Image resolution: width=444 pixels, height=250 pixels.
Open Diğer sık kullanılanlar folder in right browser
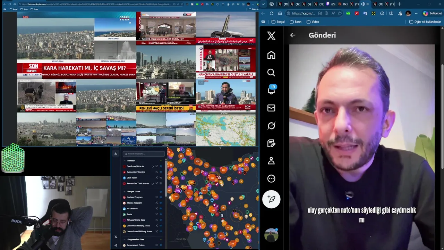425,22
